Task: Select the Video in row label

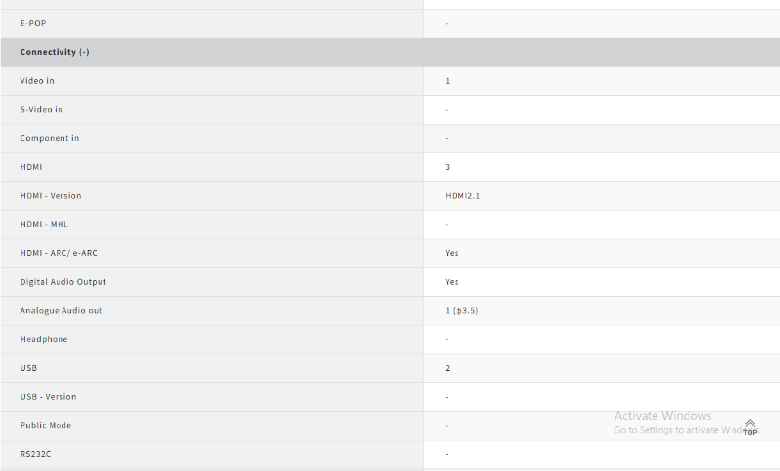Action: click(x=37, y=81)
